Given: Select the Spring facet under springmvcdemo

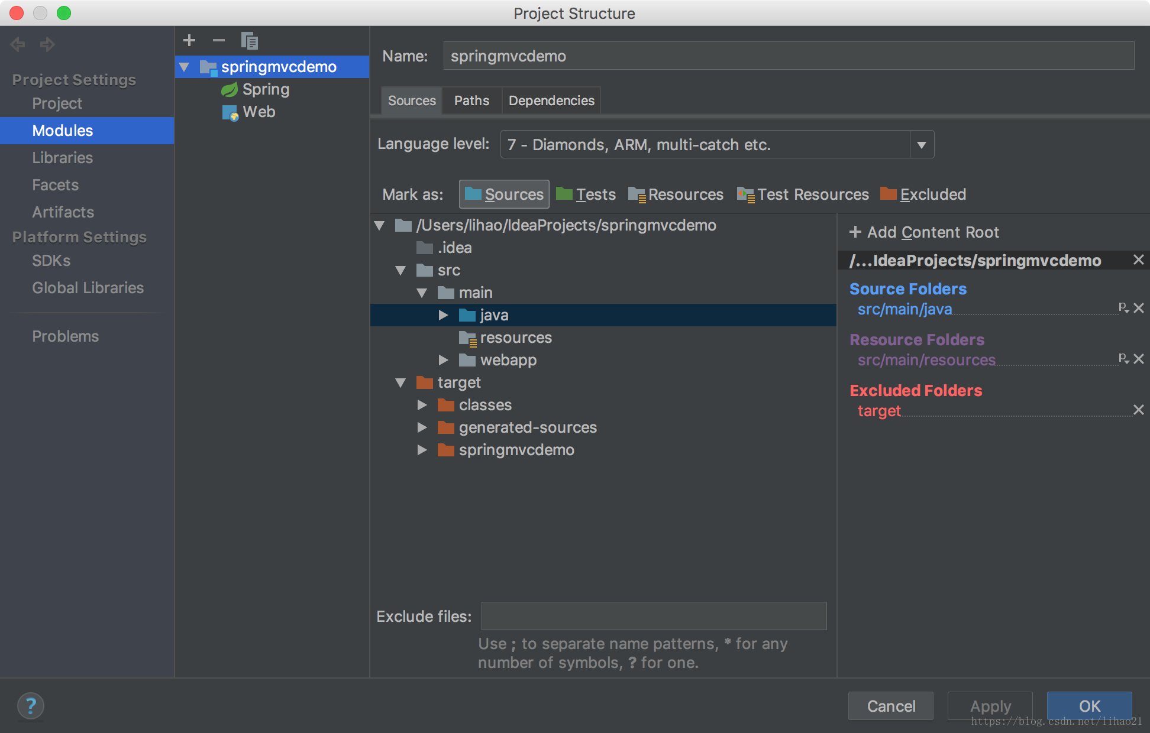Looking at the screenshot, I should 266,89.
